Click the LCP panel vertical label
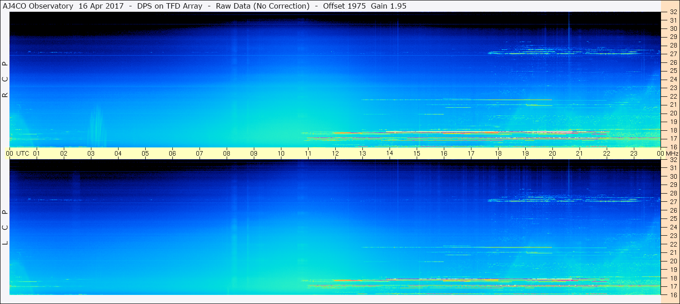This screenshot has width=680, height=304. point(5,228)
